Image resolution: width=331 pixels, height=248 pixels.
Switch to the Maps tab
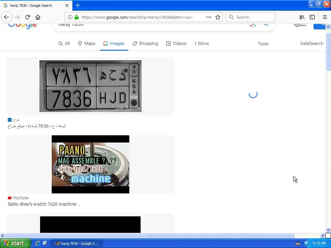click(x=87, y=44)
